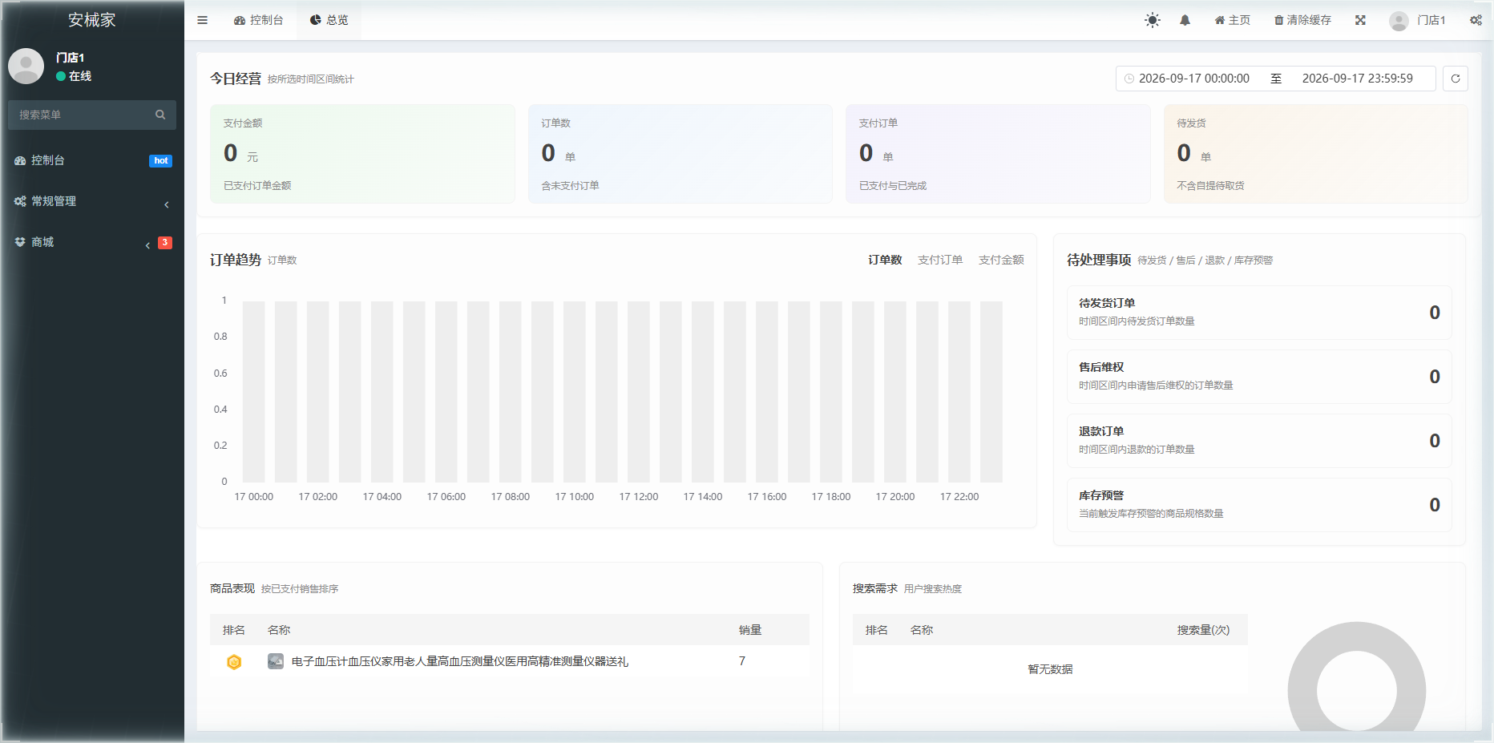Click the blood pressure monitor product thumbnail
The height and width of the screenshot is (743, 1494).
pos(276,661)
